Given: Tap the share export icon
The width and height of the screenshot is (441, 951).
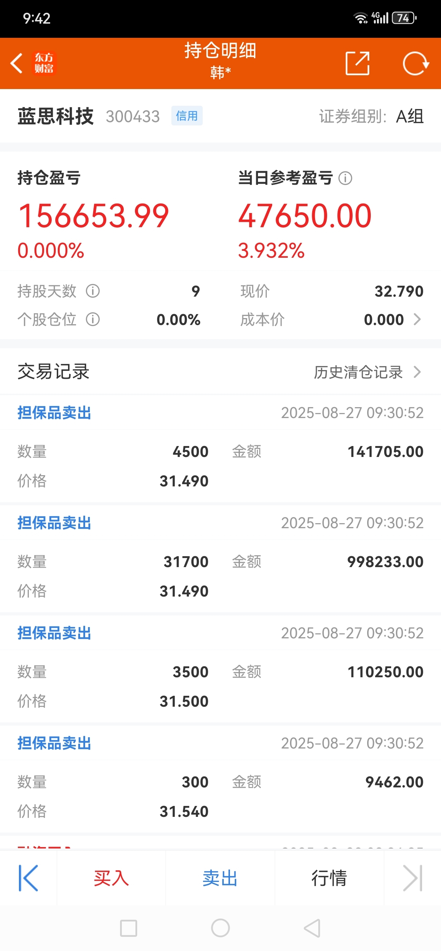Looking at the screenshot, I should tap(357, 63).
